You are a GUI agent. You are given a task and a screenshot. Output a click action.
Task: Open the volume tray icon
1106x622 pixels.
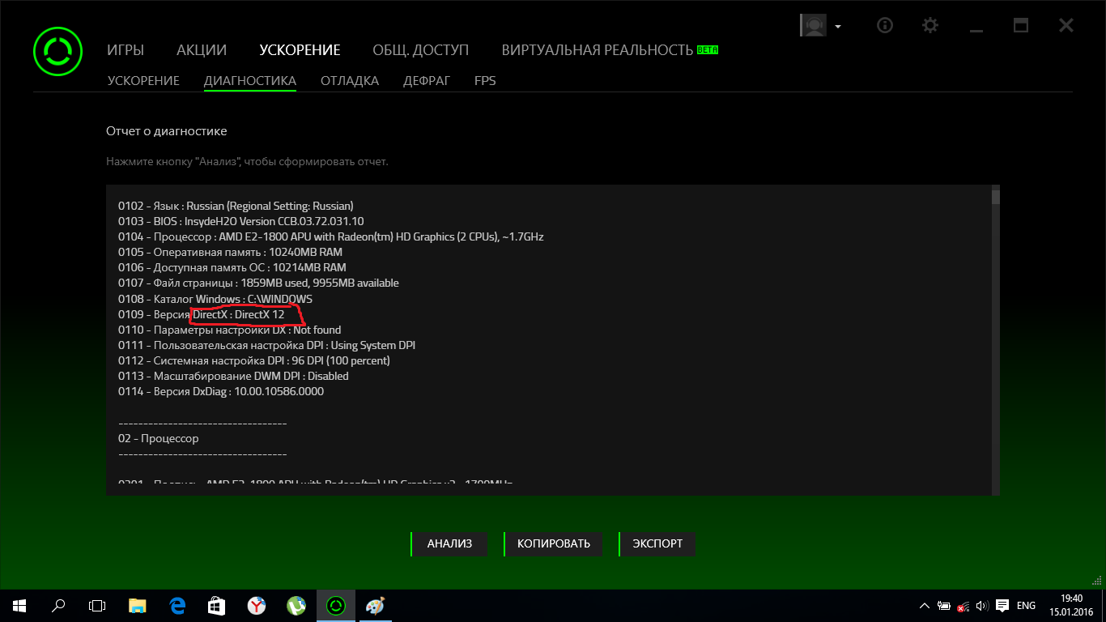[982, 606]
